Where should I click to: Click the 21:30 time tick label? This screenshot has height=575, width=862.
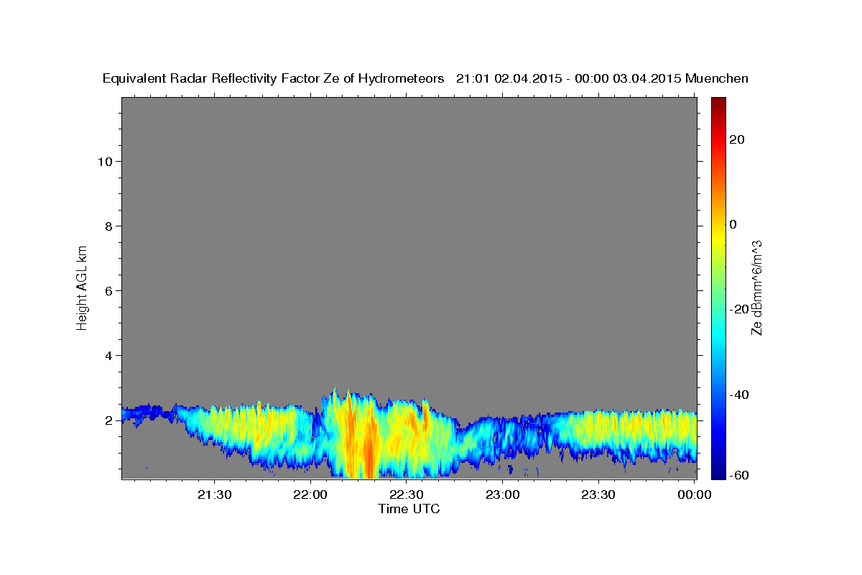[x=215, y=494]
